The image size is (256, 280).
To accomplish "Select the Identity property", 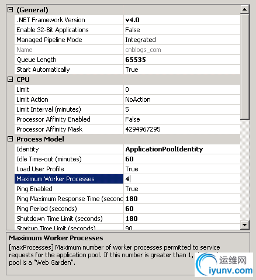I will coord(69,149).
